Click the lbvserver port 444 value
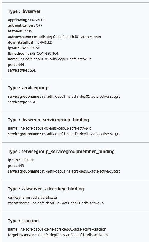The height and width of the screenshot is (242, 149). [x=21, y=65]
